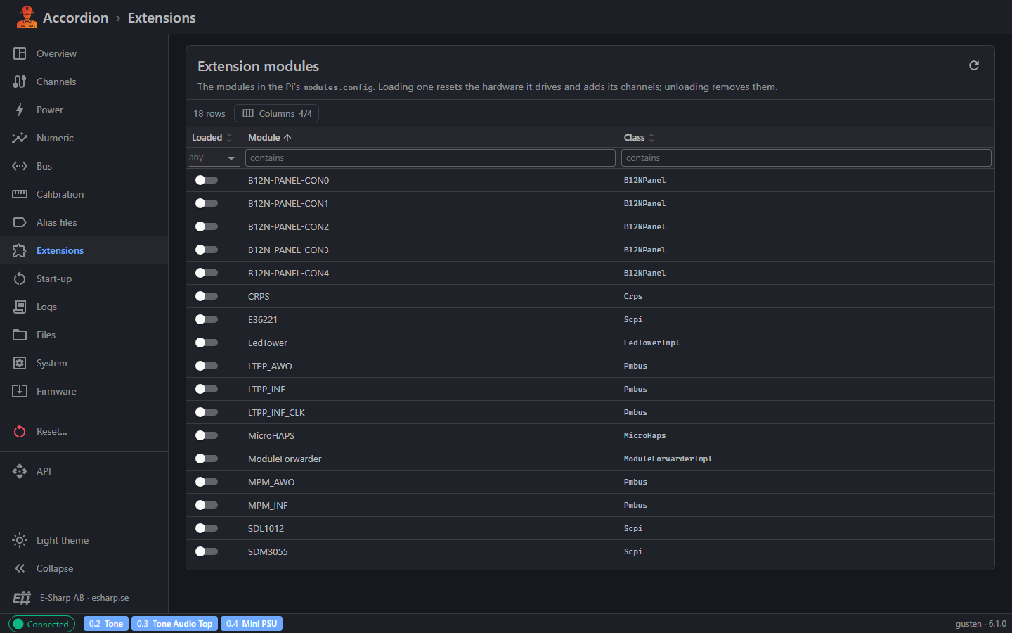Click the Start-up icon in sidebar
Image resolution: width=1012 pixels, height=633 pixels.
coord(20,279)
